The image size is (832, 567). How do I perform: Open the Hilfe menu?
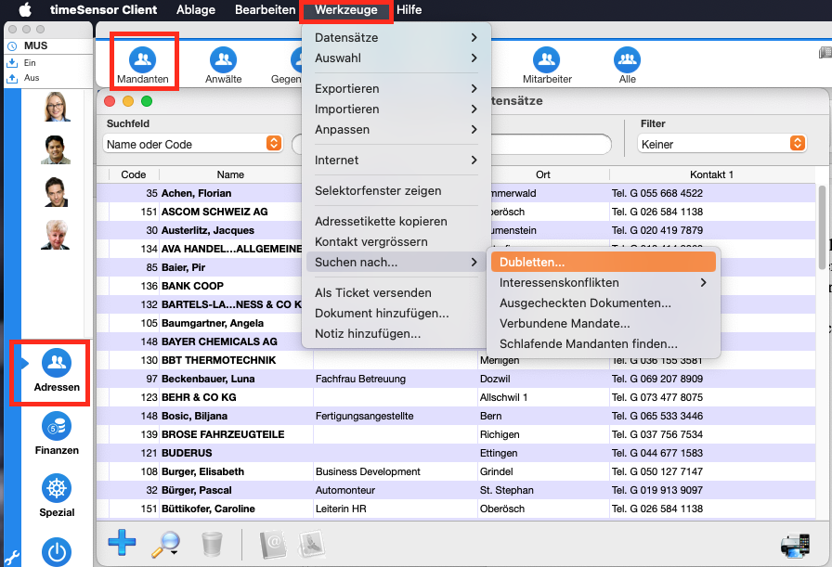point(409,9)
